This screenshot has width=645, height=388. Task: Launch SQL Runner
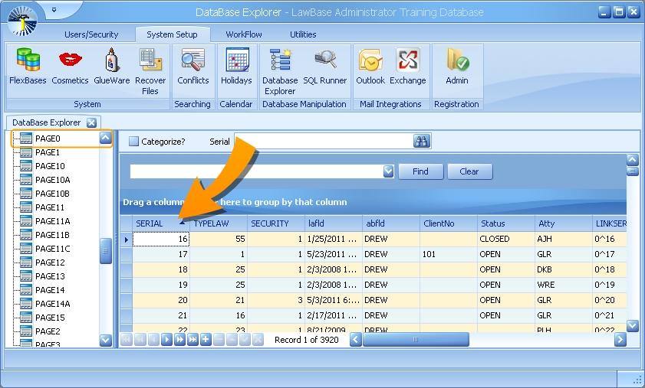[x=325, y=67]
